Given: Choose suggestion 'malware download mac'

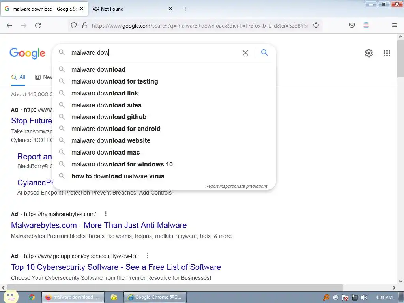Looking at the screenshot, I should (164, 153).
